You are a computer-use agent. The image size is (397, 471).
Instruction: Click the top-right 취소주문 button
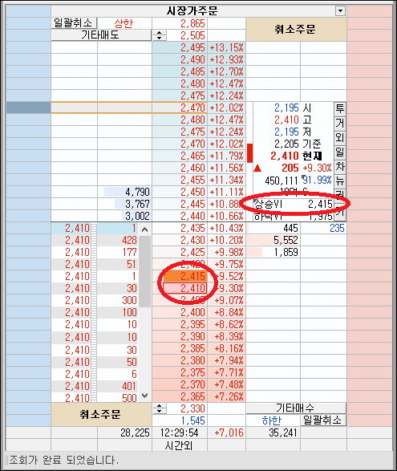pos(296,30)
